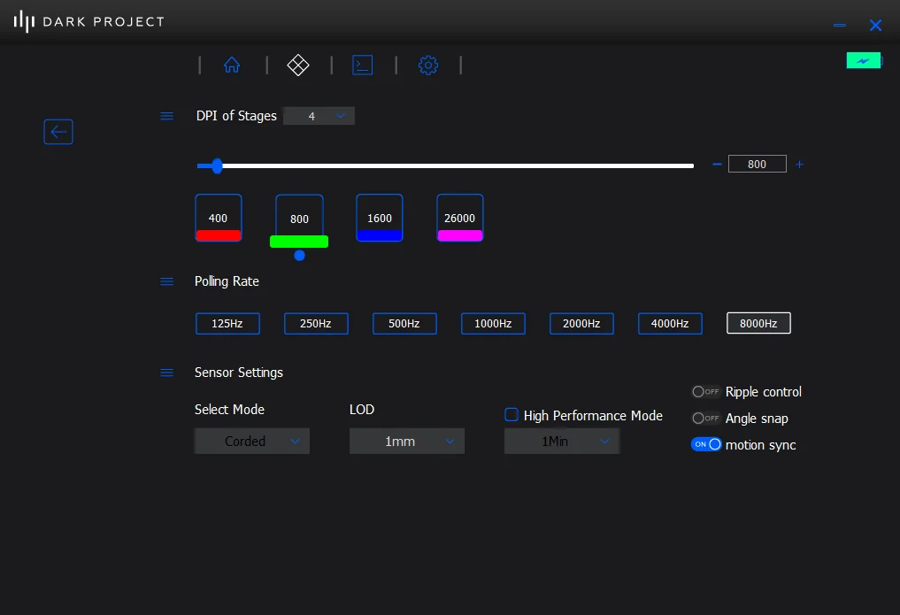Click the motion sync label
This screenshot has height=615, width=900.
tap(760, 445)
